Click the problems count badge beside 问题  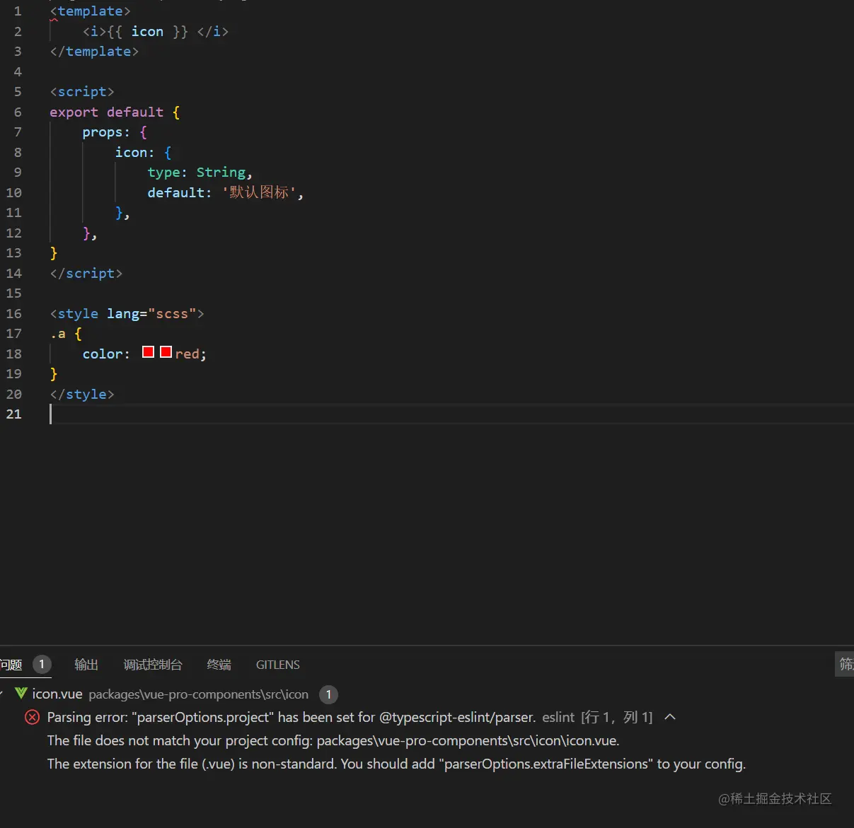pyautogui.click(x=42, y=664)
